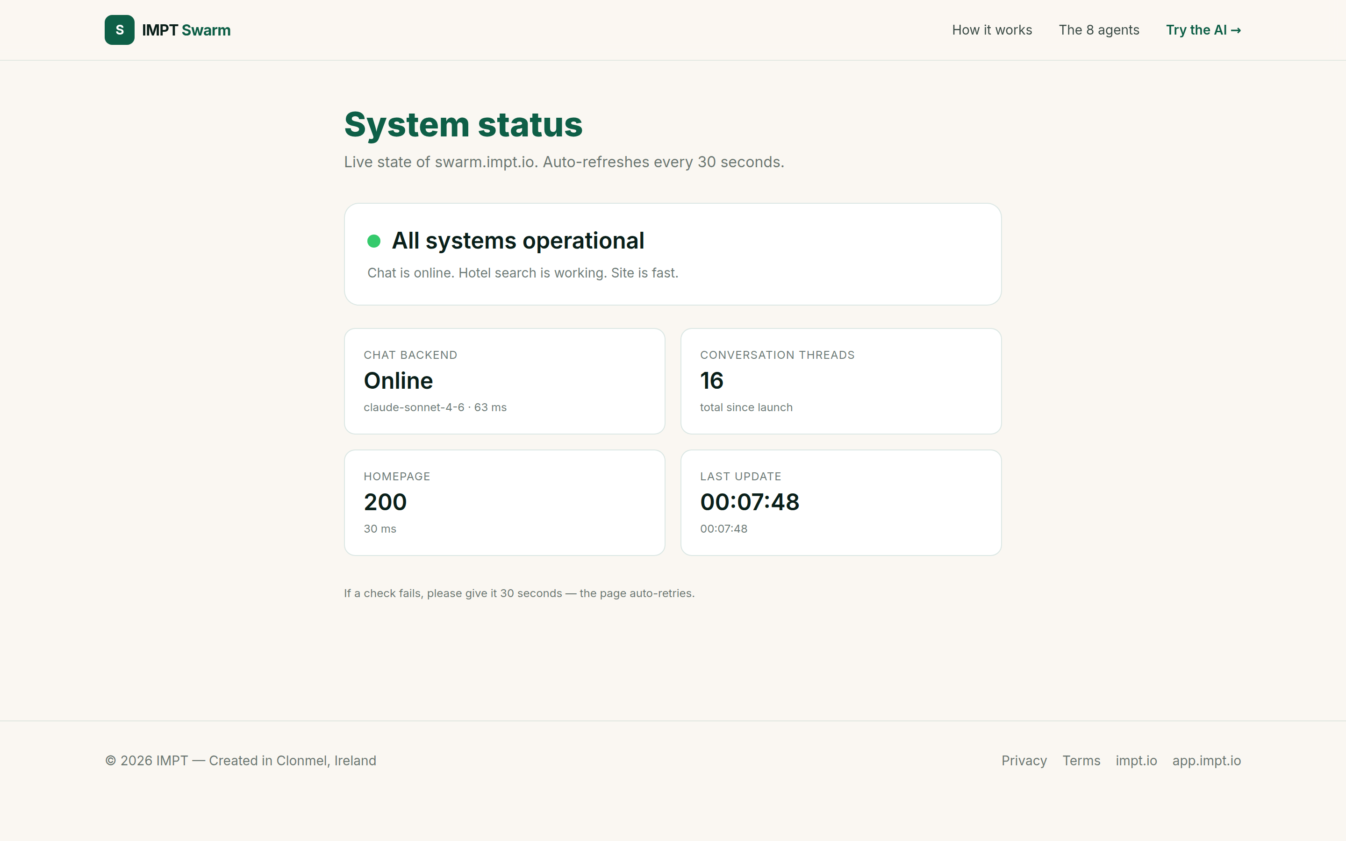This screenshot has width=1346, height=841.
Task: Go to How it works
Action: pos(992,30)
